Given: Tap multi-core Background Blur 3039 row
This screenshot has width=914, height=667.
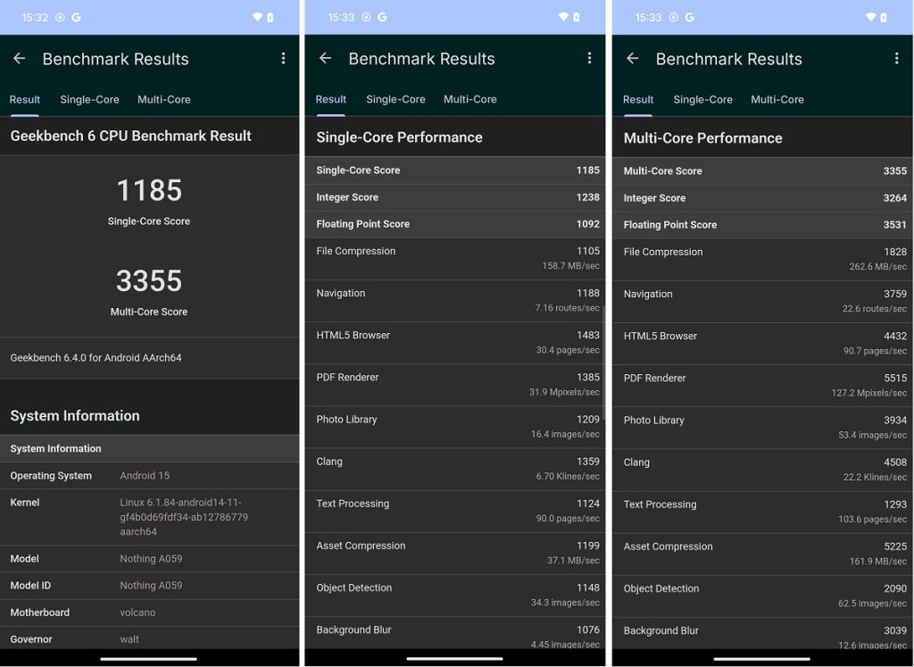Looking at the screenshot, I should (762, 634).
